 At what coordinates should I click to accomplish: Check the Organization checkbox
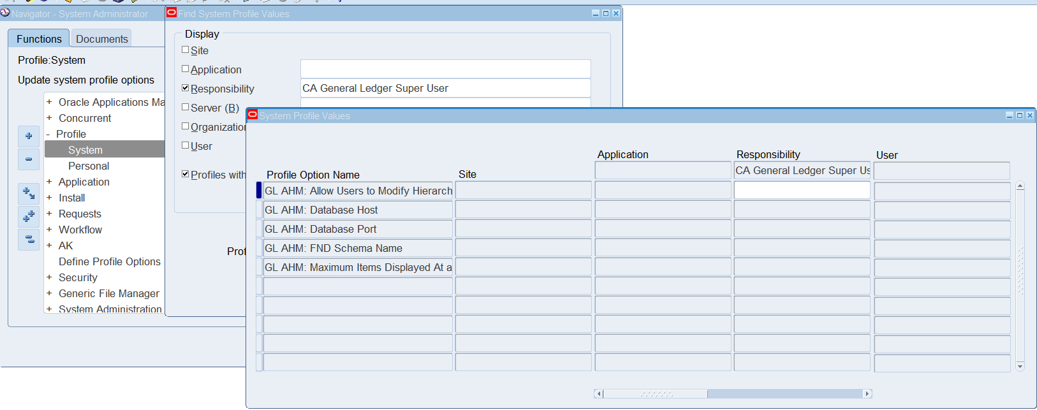click(186, 126)
